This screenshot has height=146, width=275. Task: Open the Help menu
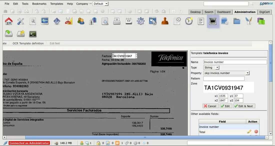[x=70, y=4]
